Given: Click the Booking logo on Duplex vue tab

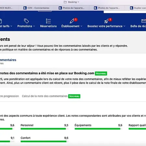Looking at the screenshot, I should click(x=131, y=8).
